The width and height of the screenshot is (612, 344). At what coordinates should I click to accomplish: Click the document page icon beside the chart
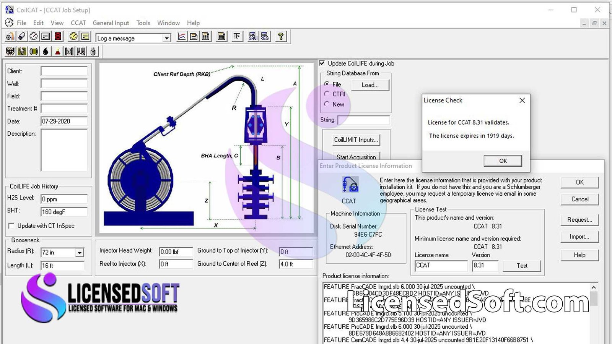[x=194, y=36]
